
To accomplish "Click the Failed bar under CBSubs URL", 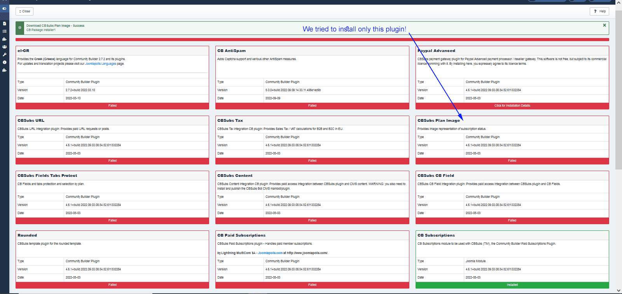I will [112, 161].
